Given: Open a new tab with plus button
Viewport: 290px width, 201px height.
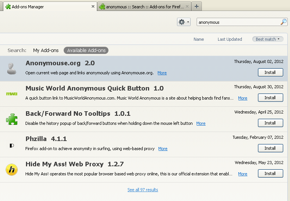Looking at the screenshot, I should [197, 6].
